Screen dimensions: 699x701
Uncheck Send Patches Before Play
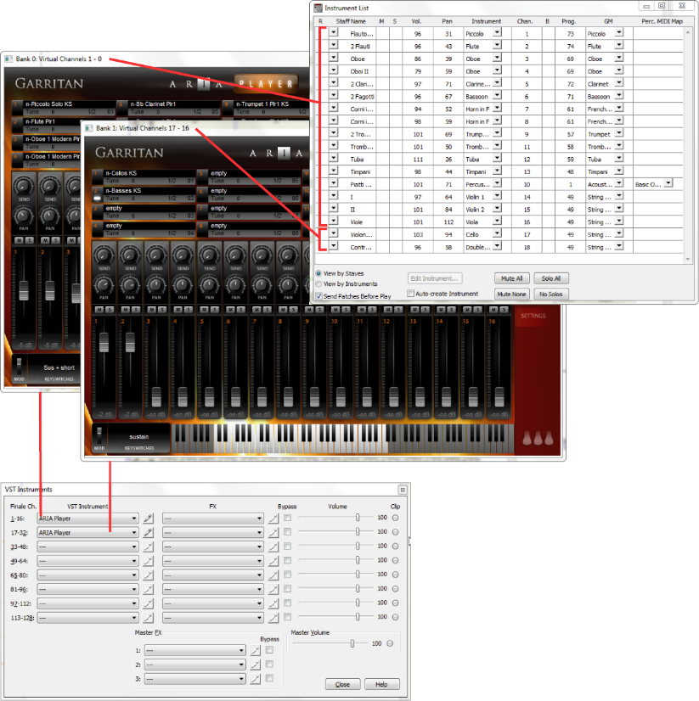tap(318, 296)
